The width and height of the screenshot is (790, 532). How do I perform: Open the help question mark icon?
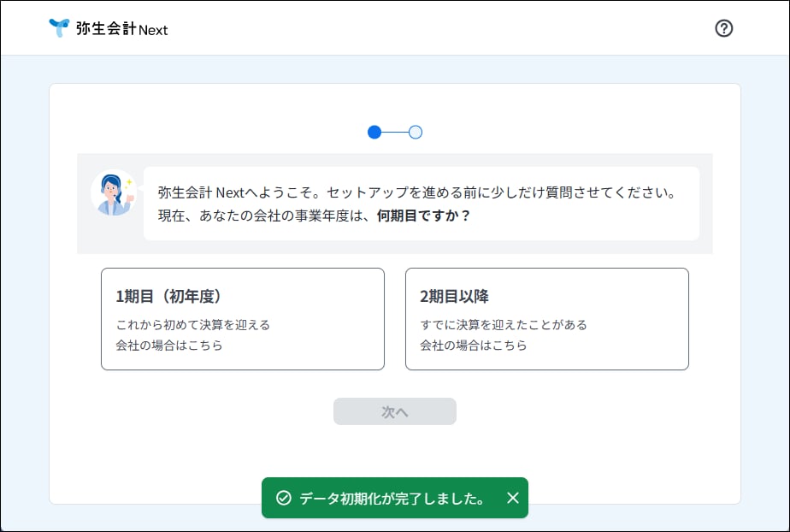pyautogui.click(x=724, y=28)
